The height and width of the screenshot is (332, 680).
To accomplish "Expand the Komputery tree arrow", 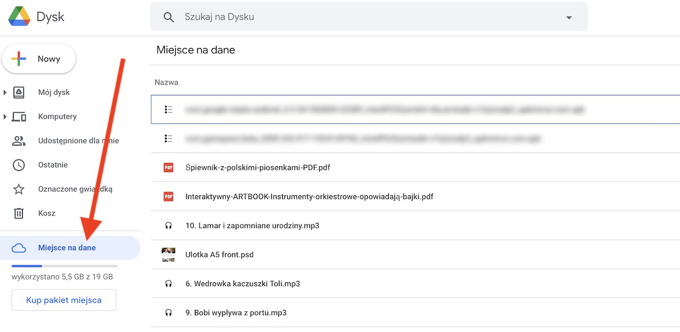I will coord(5,117).
